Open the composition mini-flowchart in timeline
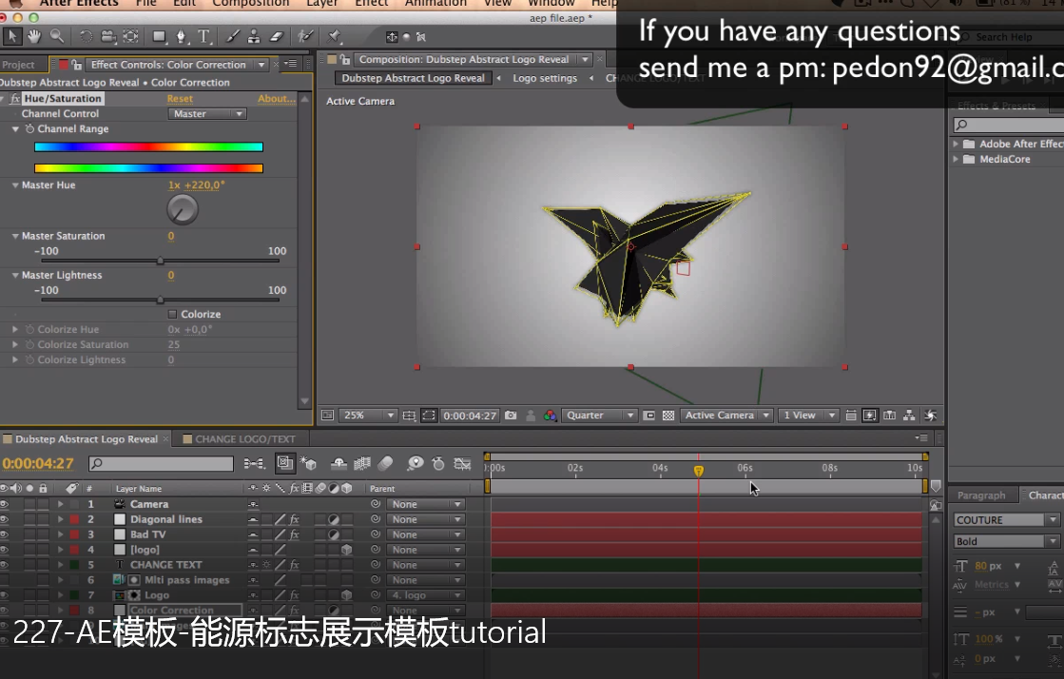Viewport: 1064px width, 679px height. 255,464
